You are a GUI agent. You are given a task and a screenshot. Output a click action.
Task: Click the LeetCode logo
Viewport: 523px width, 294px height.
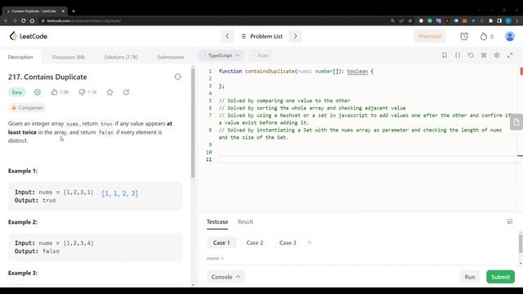tap(29, 36)
